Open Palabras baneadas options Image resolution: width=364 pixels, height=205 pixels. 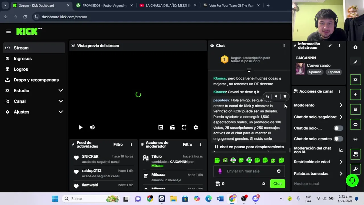point(318,173)
